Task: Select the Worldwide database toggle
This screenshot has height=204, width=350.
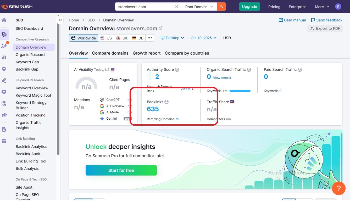Action: [x=84, y=38]
